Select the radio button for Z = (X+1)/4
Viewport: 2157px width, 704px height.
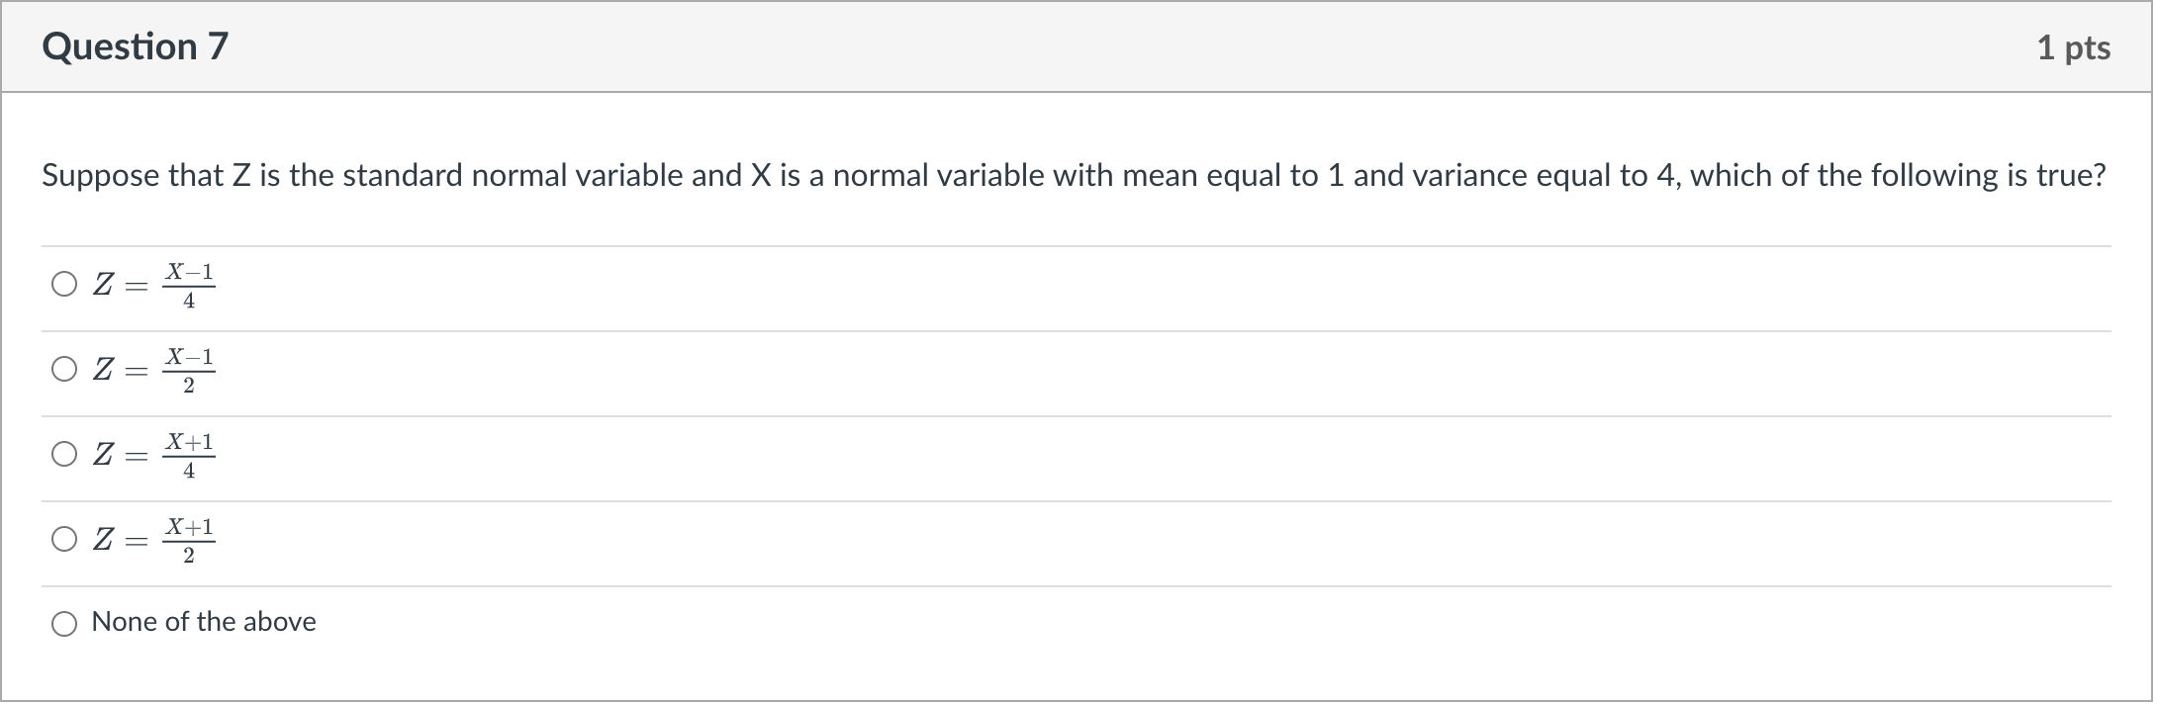coord(65,455)
